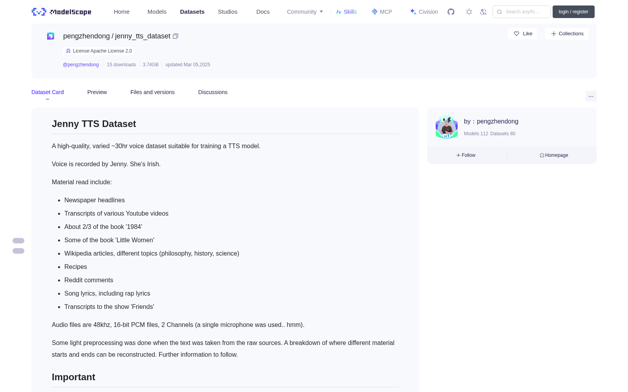Copy dataset name with the copy icon
This screenshot has width=628, height=392.
coord(175,36)
